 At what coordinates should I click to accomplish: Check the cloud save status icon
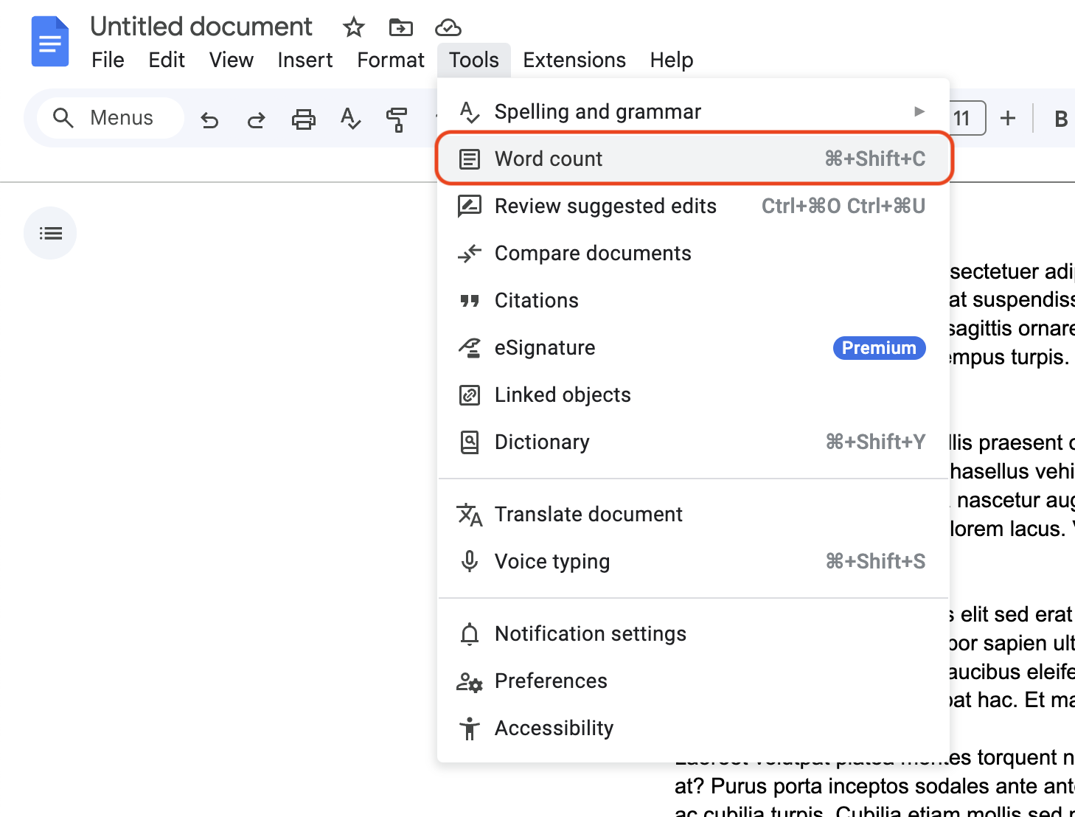pyautogui.click(x=448, y=28)
